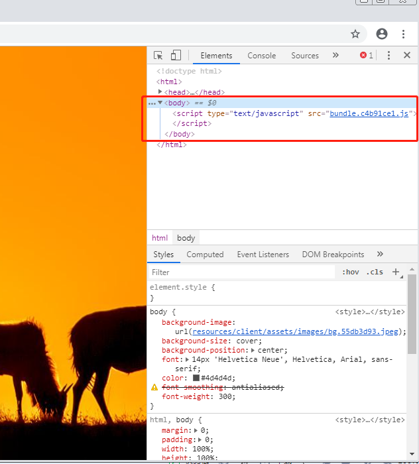Image resolution: width=419 pixels, height=464 pixels.
Task: Click the plus icon to add a new style rule
Action: pos(396,272)
